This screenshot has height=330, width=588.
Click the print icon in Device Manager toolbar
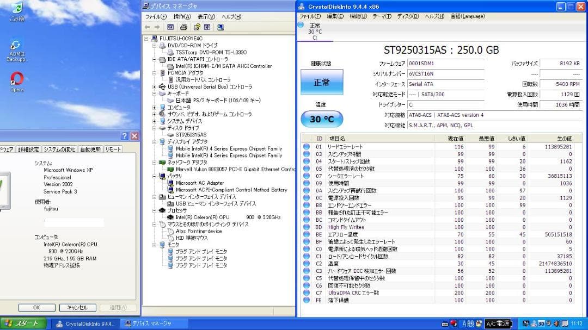pyautogui.click(x=183, y=27)
